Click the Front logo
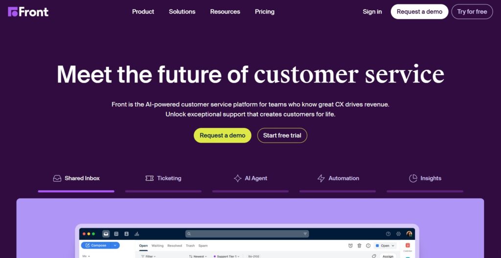Viewport: 501px width, 258px height. click(28, 12)
